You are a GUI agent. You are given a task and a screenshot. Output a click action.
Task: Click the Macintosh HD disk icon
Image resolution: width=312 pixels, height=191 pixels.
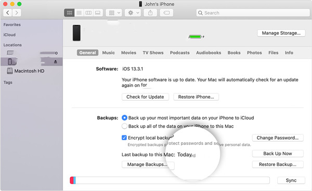coord(10,71)
